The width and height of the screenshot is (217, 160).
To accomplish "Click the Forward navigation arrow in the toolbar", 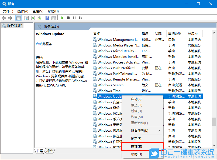I will tap(10, 18).
